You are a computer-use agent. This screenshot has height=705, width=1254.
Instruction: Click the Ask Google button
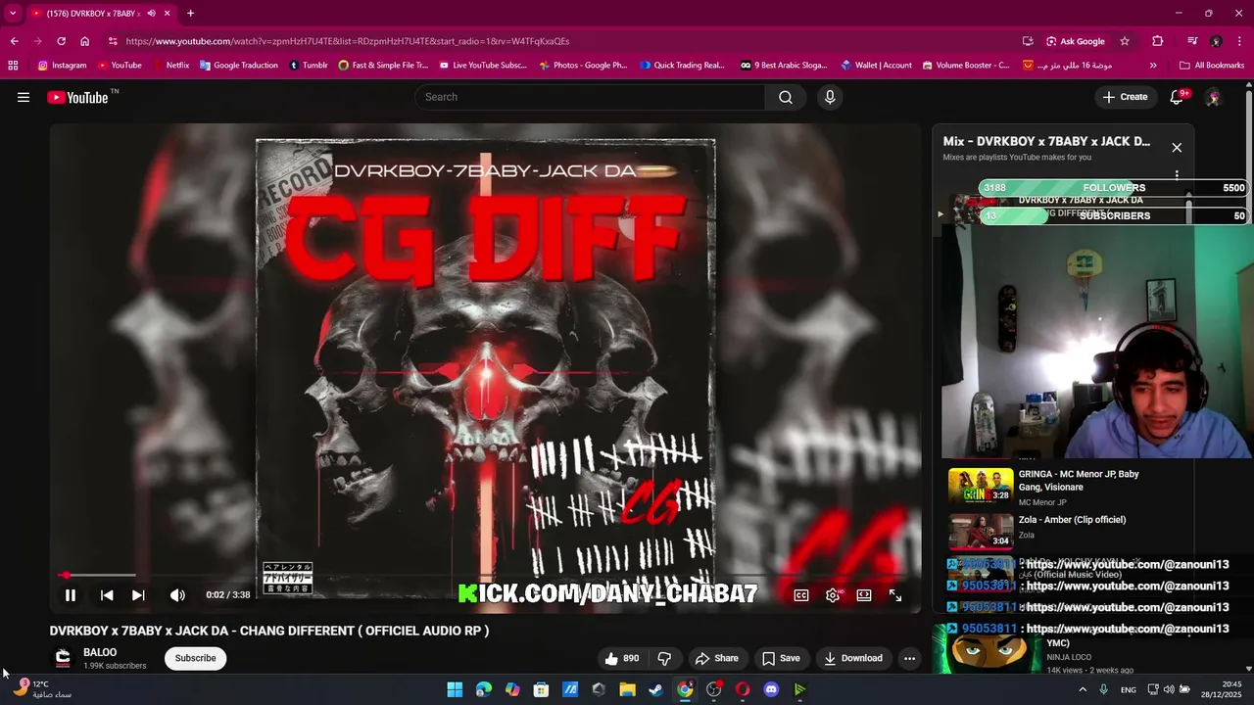coord(1075,41)
